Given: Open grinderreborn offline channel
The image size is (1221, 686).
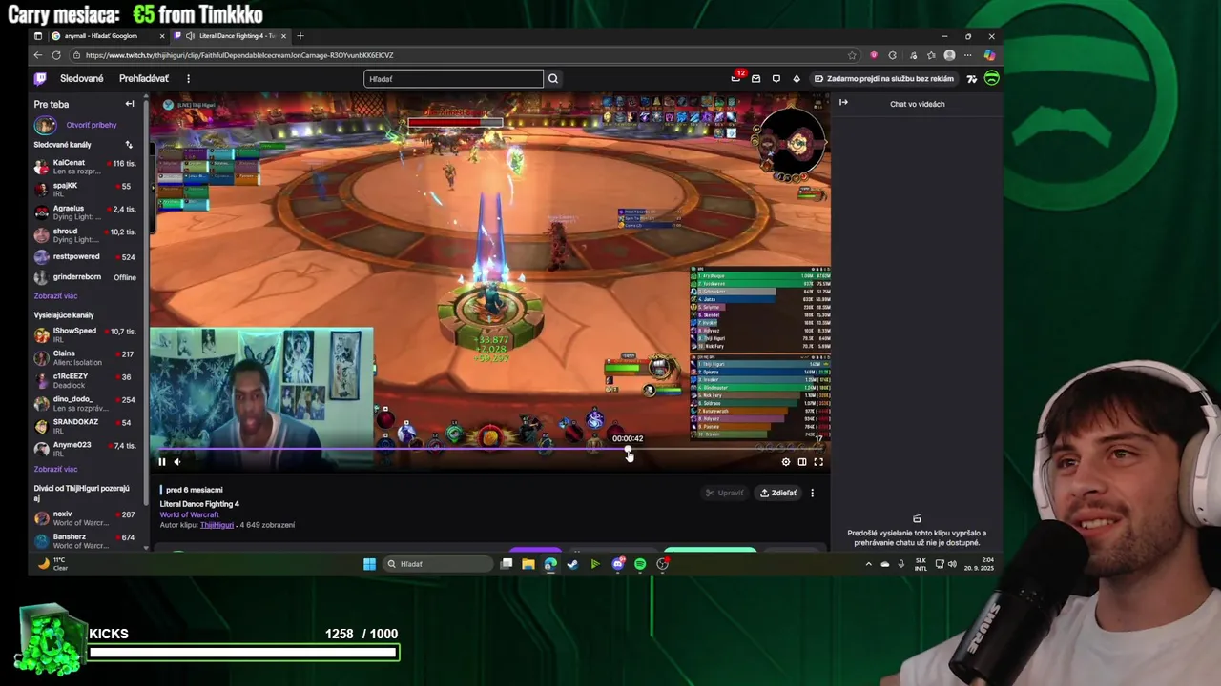Looking at the screenshot, I should [x=85, y=277].
